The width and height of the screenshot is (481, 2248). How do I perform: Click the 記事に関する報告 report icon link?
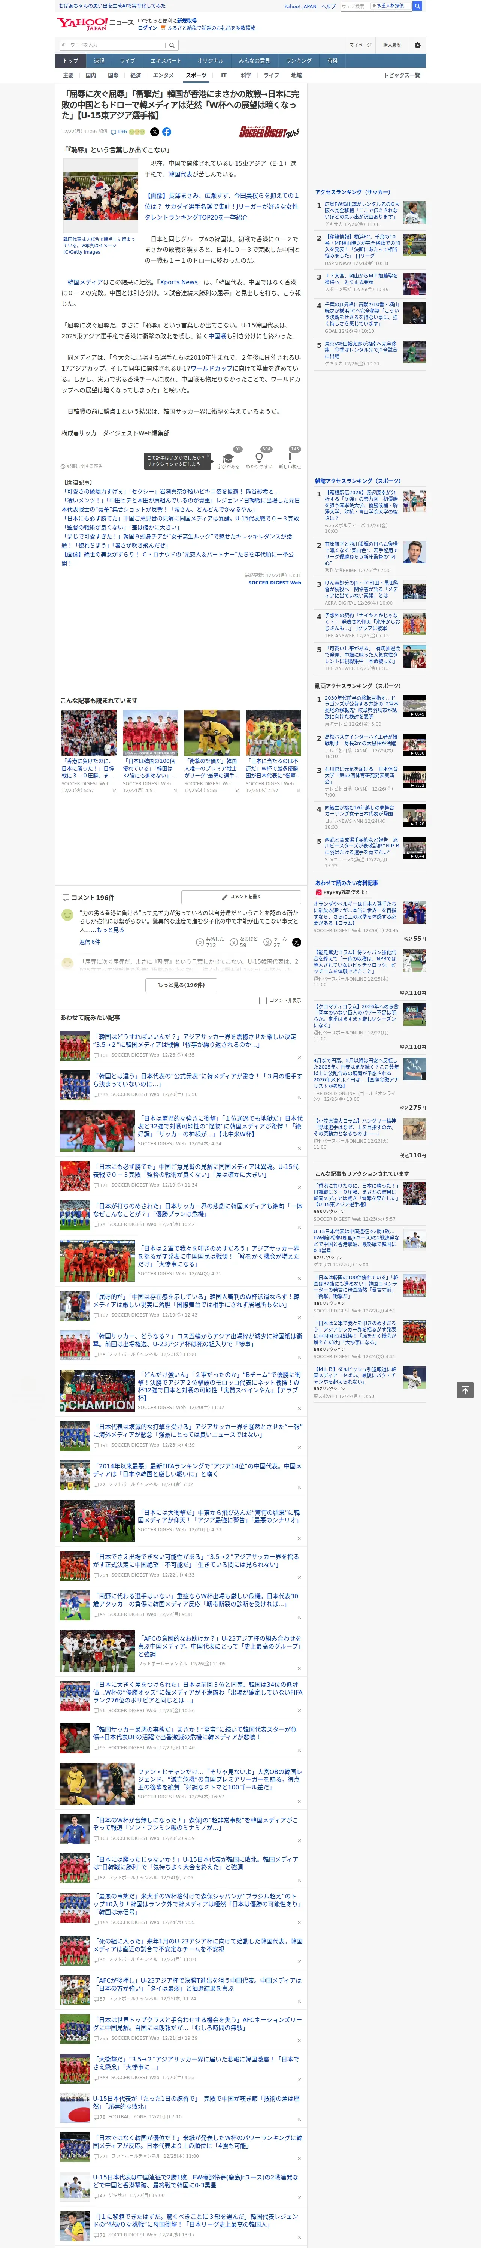81,466
